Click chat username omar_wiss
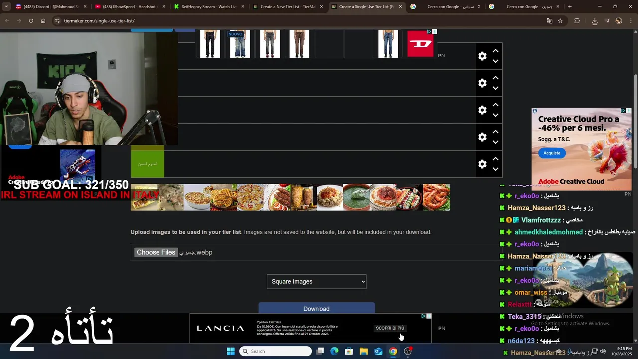The width and height of the screenshot is (638, 359). tap(531, 292)
